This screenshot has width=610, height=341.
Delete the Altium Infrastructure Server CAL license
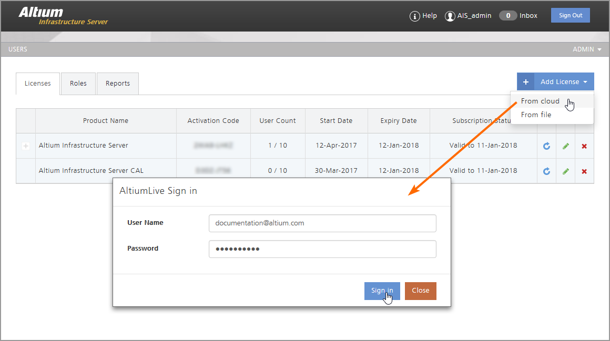click(584, 171)
